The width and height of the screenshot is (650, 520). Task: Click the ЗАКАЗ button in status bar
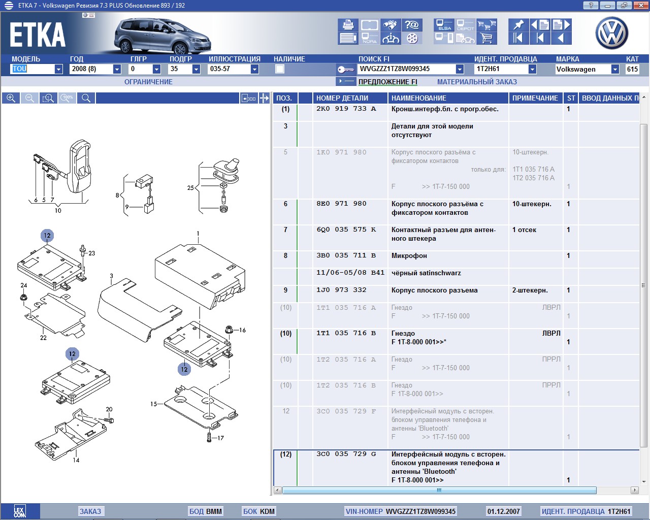click(90, 511)
